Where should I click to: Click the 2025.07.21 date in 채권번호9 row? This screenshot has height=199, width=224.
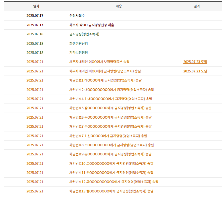pos(35,154)
